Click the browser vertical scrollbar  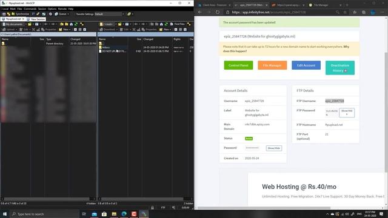tap(386, 113)
